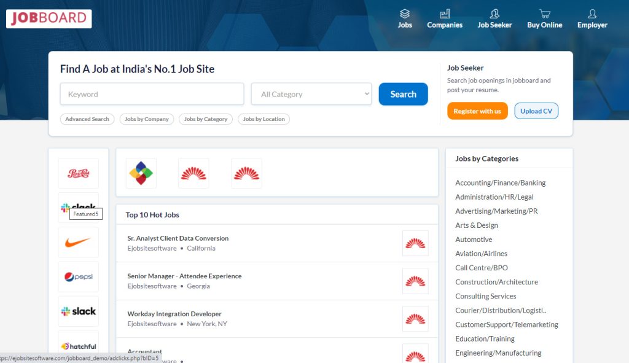Open the All Category dropdown
The height and width of the screenshot is (363, 629).
click(x=311, y=93)
